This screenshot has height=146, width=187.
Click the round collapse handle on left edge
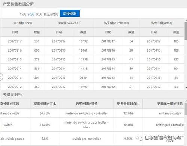pos(1,77)
